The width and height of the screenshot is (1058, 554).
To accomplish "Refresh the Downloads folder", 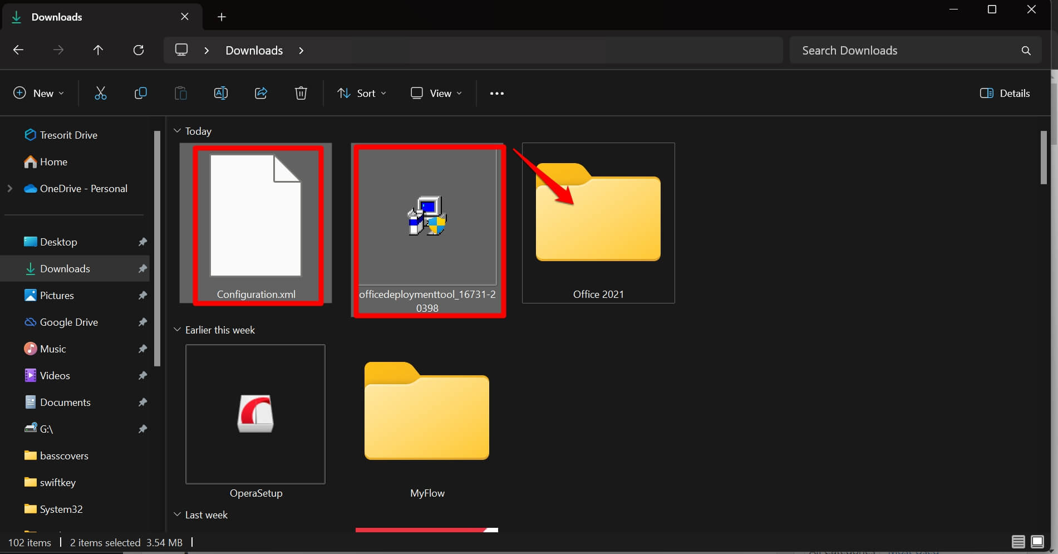I will click(x=139, y=50).
